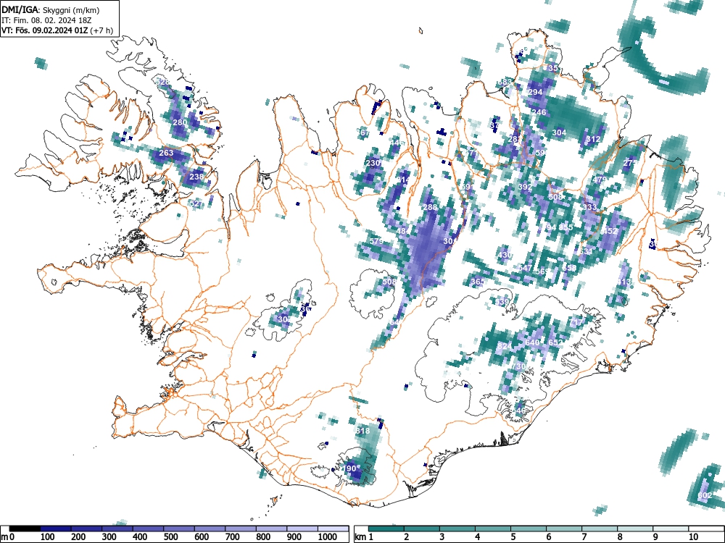Select the teal swatch between 1 and 2 km
725x543 pixels.
(386, 529)
